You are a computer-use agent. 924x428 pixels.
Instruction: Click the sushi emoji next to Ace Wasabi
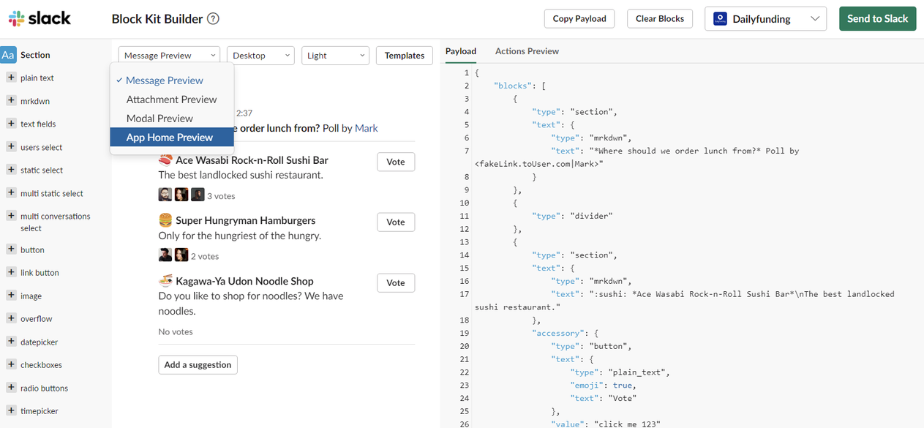click(x=165, y=159)
